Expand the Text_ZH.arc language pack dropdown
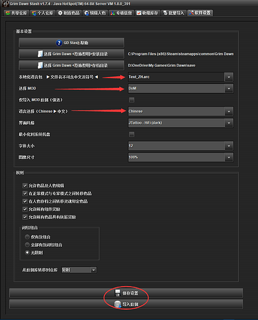This screenshot has width=258, height=320. 229,77
